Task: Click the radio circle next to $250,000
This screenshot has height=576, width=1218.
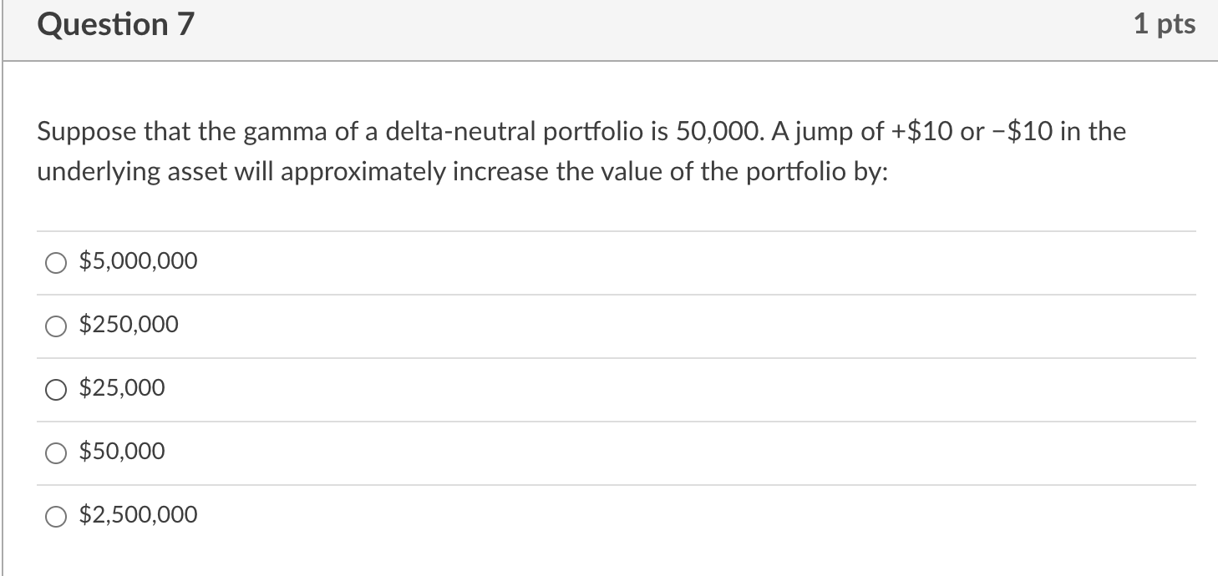Action: click(x=55, y=326)
